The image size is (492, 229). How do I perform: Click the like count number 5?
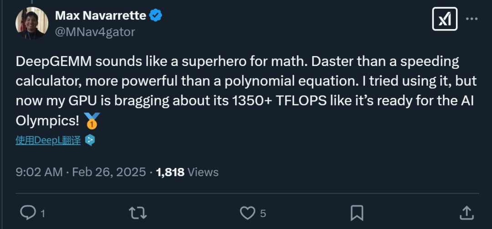(x=263, y=213)
